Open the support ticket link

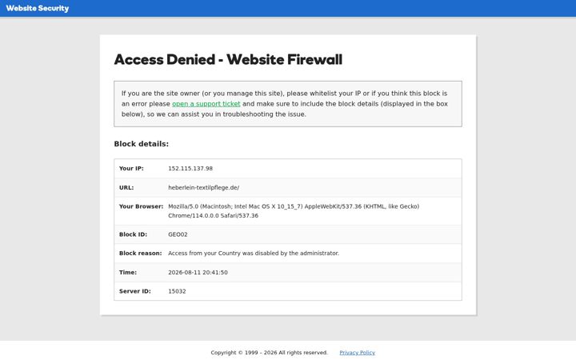point(206,104)
